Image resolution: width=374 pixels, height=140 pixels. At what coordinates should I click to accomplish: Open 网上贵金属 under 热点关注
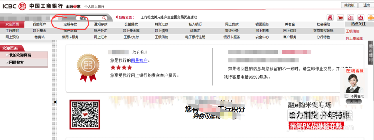[x=354, y=38]
